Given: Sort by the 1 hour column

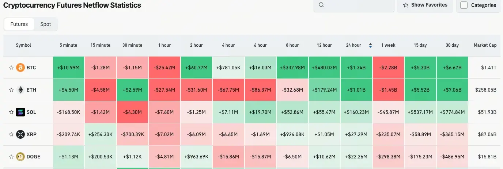Looking at the screenshot, I should (164, 45).
